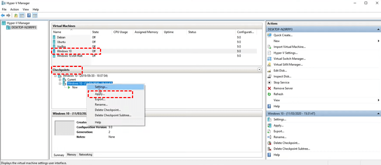Click the Import Virtual Machine icon

tap(269, 47)
